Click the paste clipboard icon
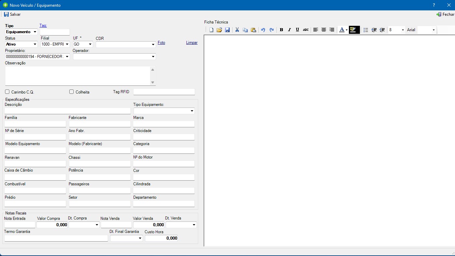This screenshot has width=455, height=256. coord(253,30)
